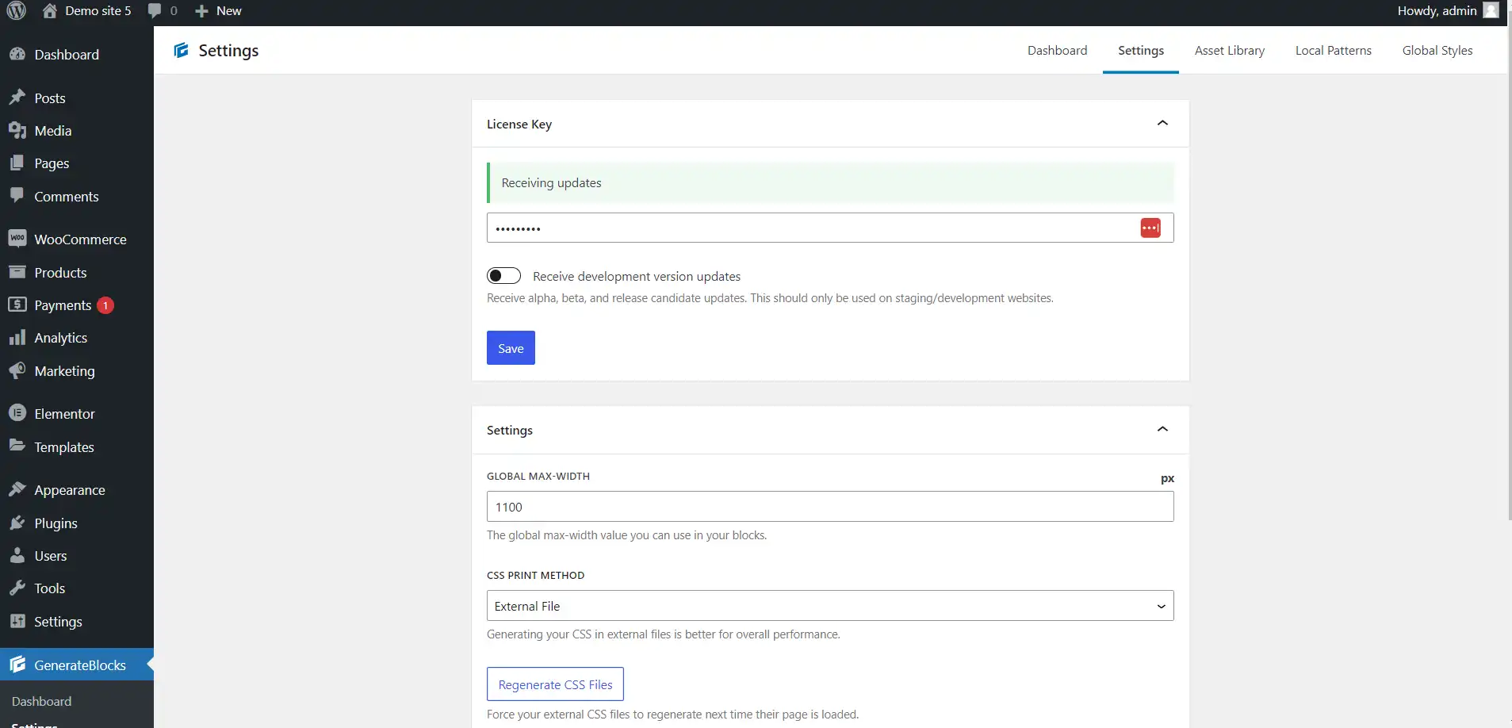Click the WordPress logo in the admin bar
This screenshot has width=1512, height=728.
coord(16,10)
